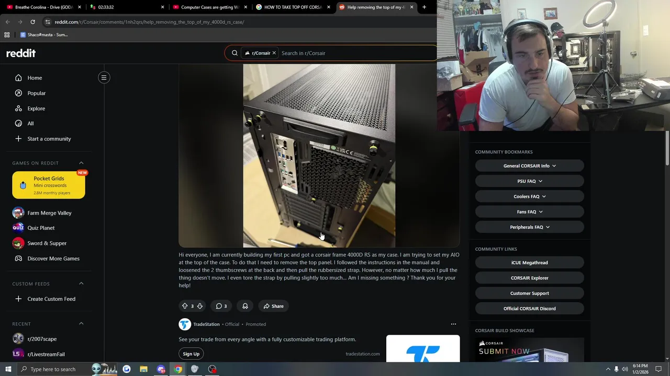Open the TradeStation ad options menu
Viewport: 670px width, 376px height.
click(x=453, y=324)
